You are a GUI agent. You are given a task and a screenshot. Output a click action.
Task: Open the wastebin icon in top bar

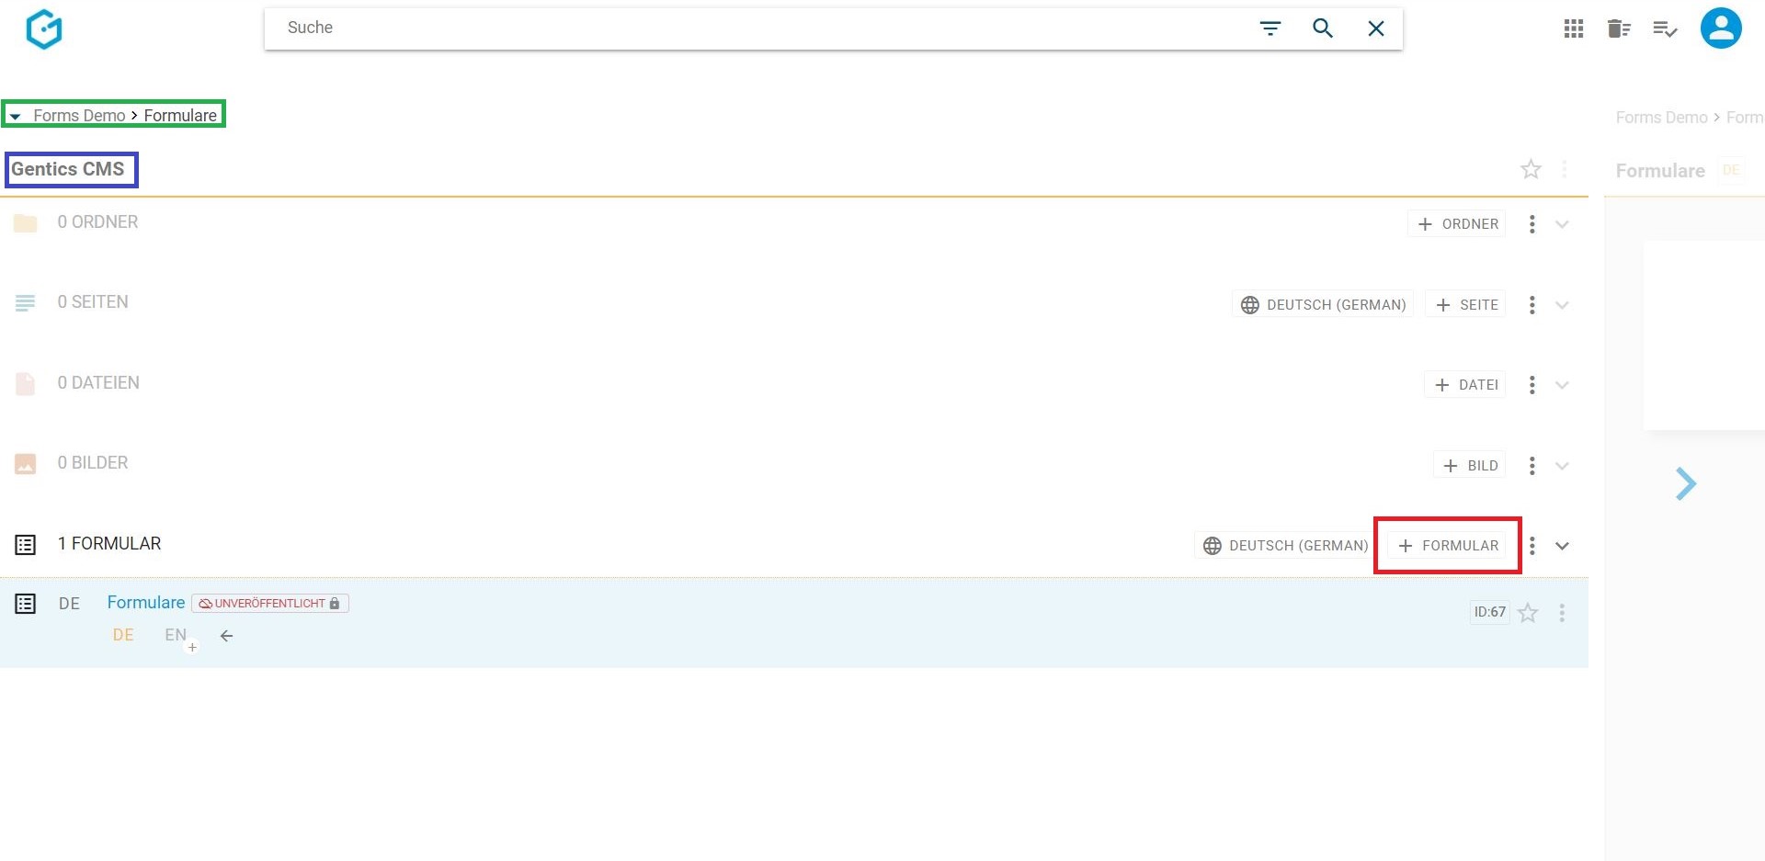1618,29
